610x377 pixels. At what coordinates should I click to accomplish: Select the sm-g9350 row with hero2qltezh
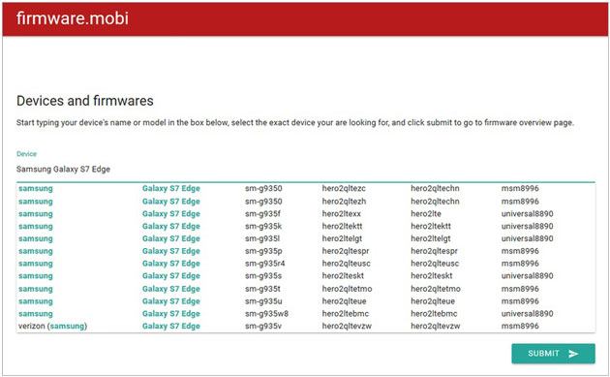point(306,202)
